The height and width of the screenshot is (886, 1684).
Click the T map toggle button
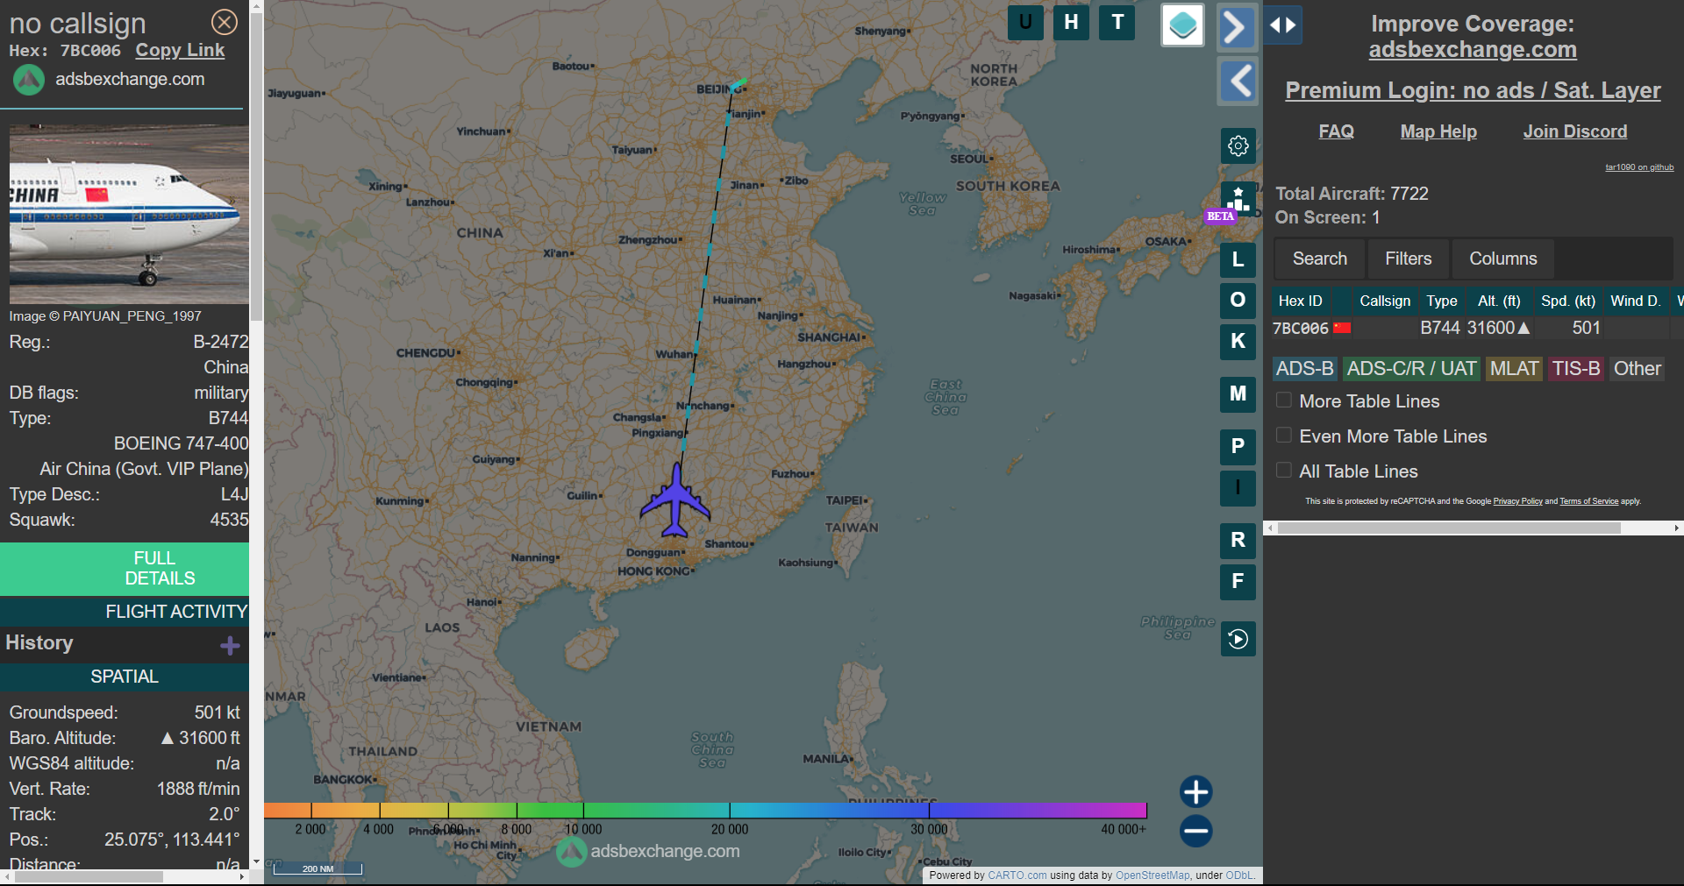point(1117,23)
